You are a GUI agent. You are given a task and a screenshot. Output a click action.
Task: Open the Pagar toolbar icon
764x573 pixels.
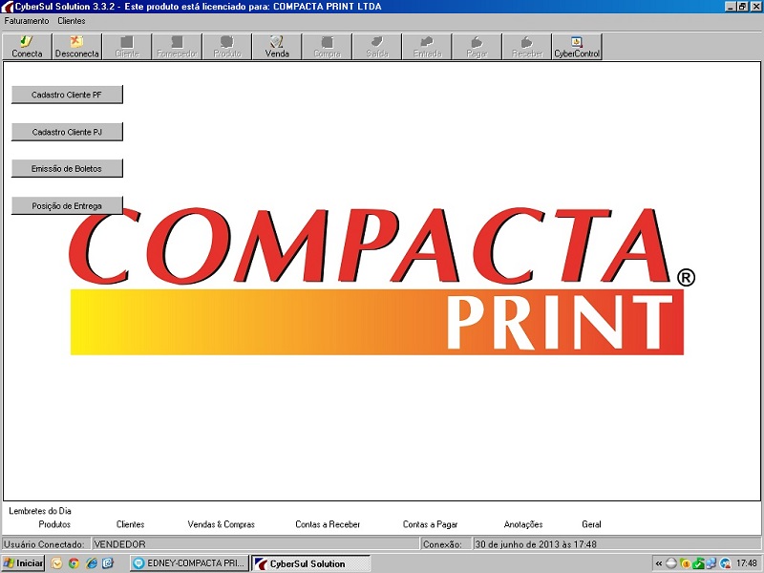[x=477, y=47]
